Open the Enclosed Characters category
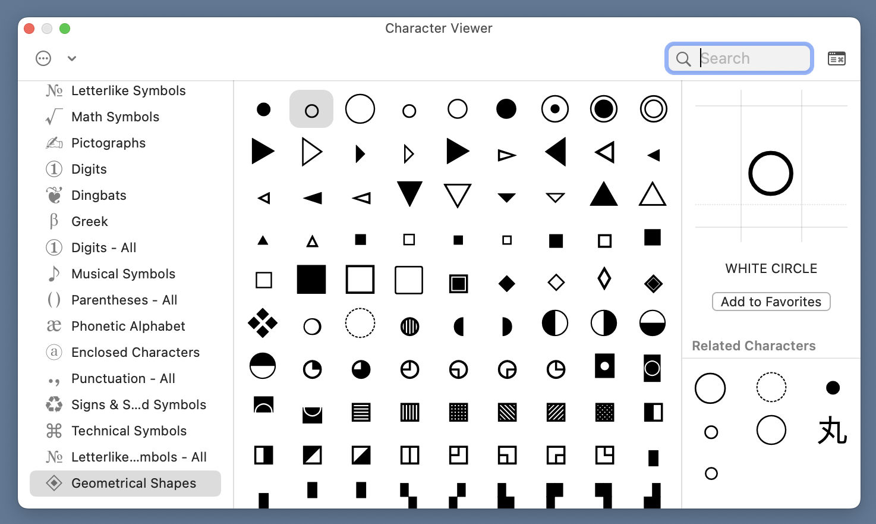Viewport: 876px width, 524px height. 136,352
